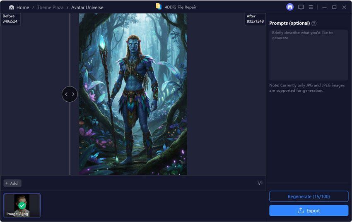Grab the before/after comparison slider handle
Screen dimensions: 352x222
coord(70,94)
